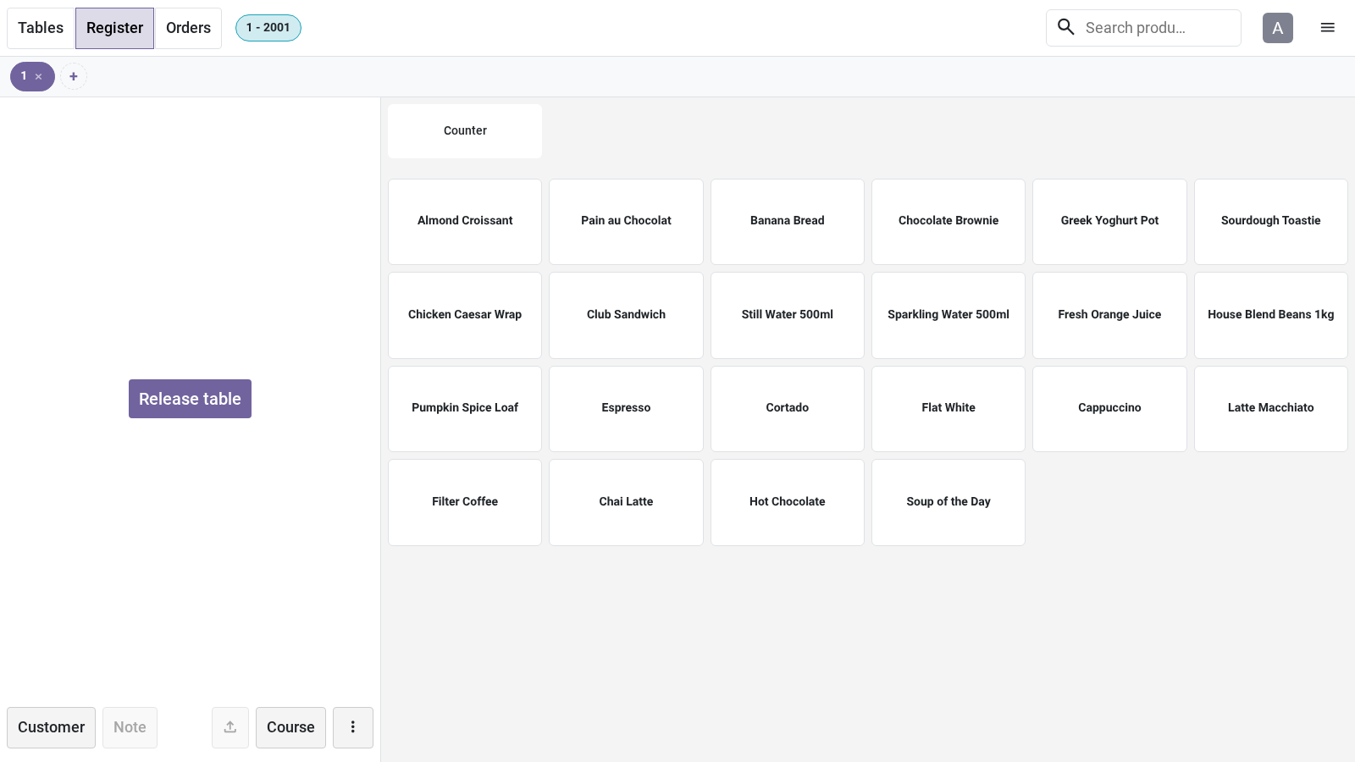Open the three-dot more actions menu
This screenshot has width=1355, height=762.
pos(353,727)
